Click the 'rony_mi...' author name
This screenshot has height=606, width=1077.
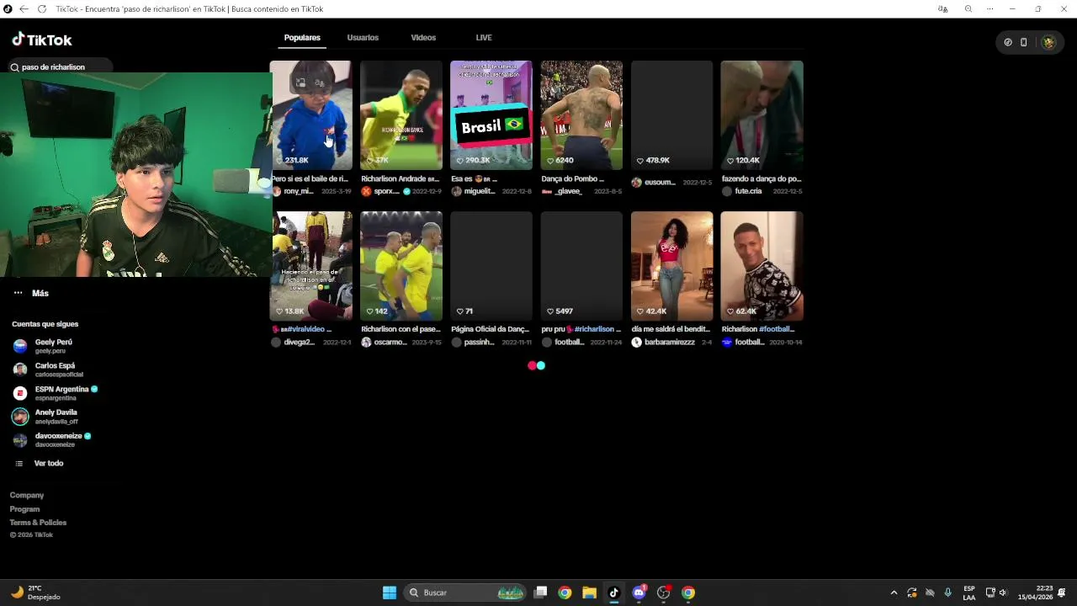point(299,192)
